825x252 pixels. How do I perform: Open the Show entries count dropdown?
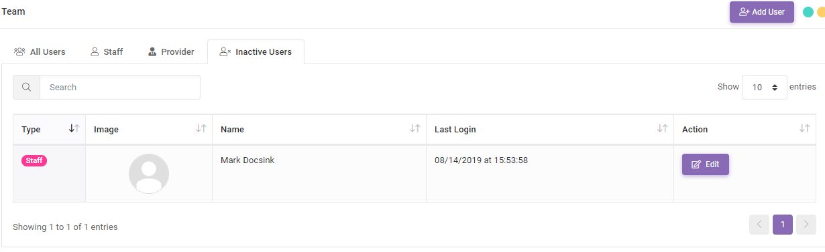(765, 87)
